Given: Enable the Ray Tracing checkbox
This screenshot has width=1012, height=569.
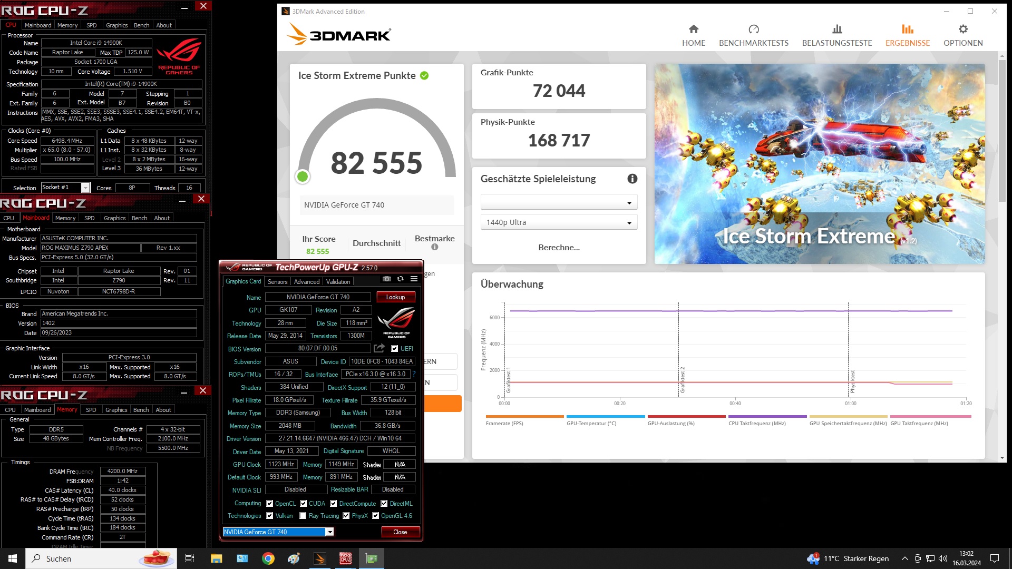Looking at the screenshot, I should tap(303, 516).
